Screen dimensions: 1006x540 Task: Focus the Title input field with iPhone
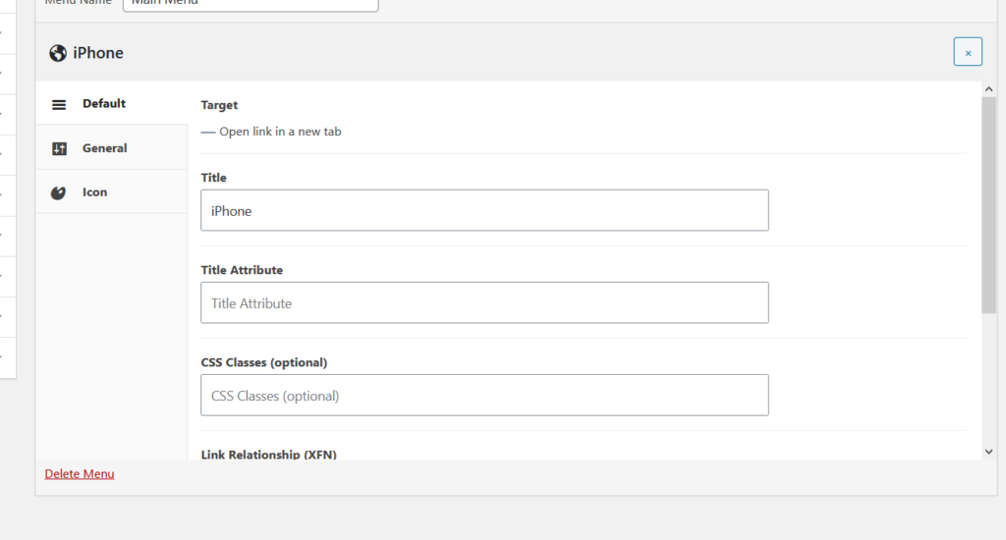484,210
